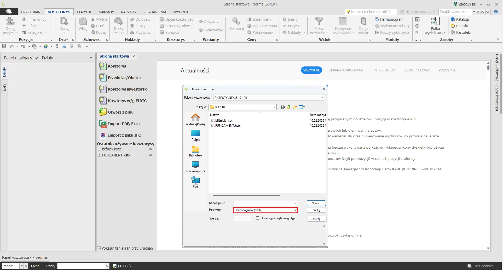Screen dimensions: 503x270
Task: Expand the Pliki typu dropdown
Action: [295, 210]
